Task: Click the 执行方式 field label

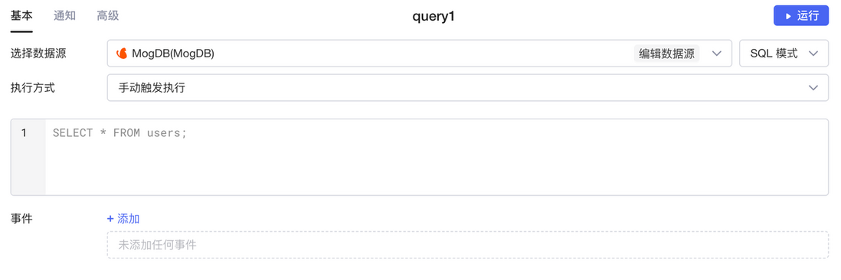Action: (33, 88)
